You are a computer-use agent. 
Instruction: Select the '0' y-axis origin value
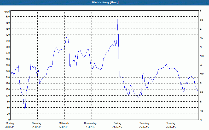pos(9,120)
